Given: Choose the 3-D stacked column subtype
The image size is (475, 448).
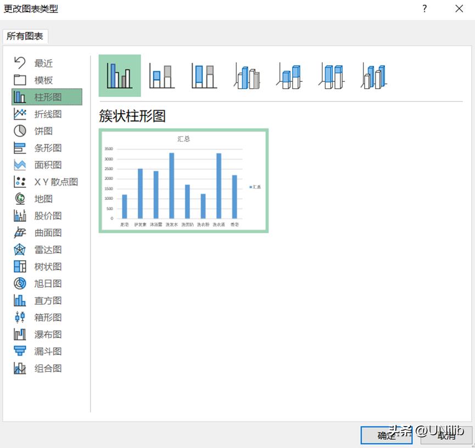Looking at the screenshot, I should pyautogui.click(x=289, y=76).
